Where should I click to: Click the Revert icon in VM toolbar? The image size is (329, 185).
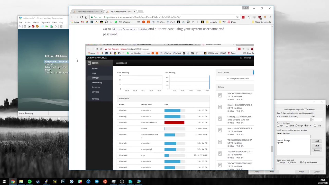[x=56, y=26]
